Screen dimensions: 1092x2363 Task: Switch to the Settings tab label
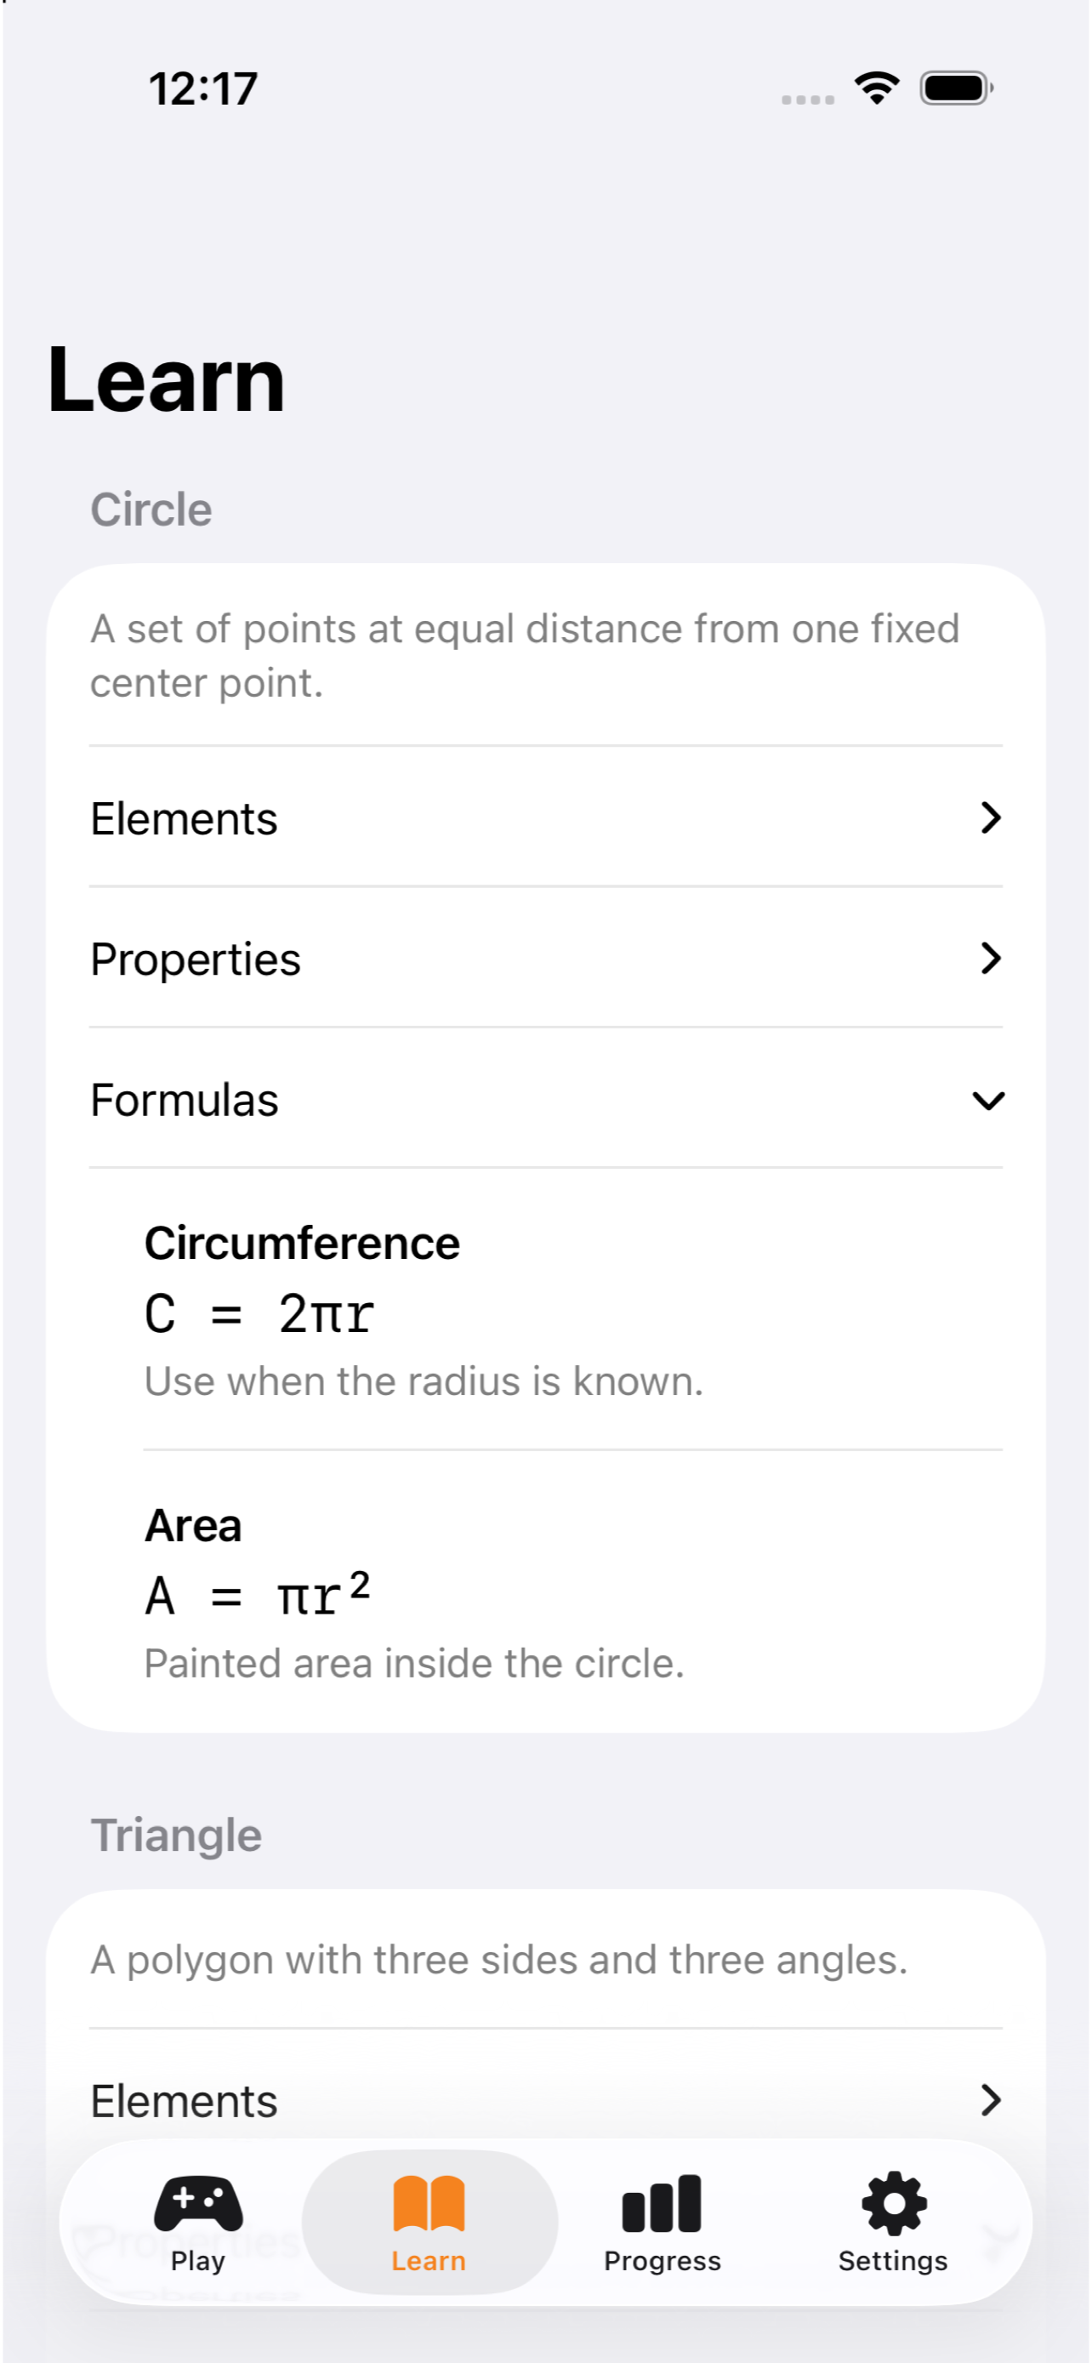coord(893,2260)
